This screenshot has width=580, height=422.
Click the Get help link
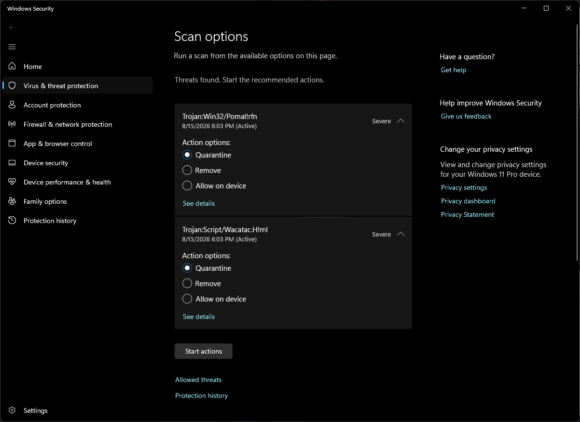point(454,70)
